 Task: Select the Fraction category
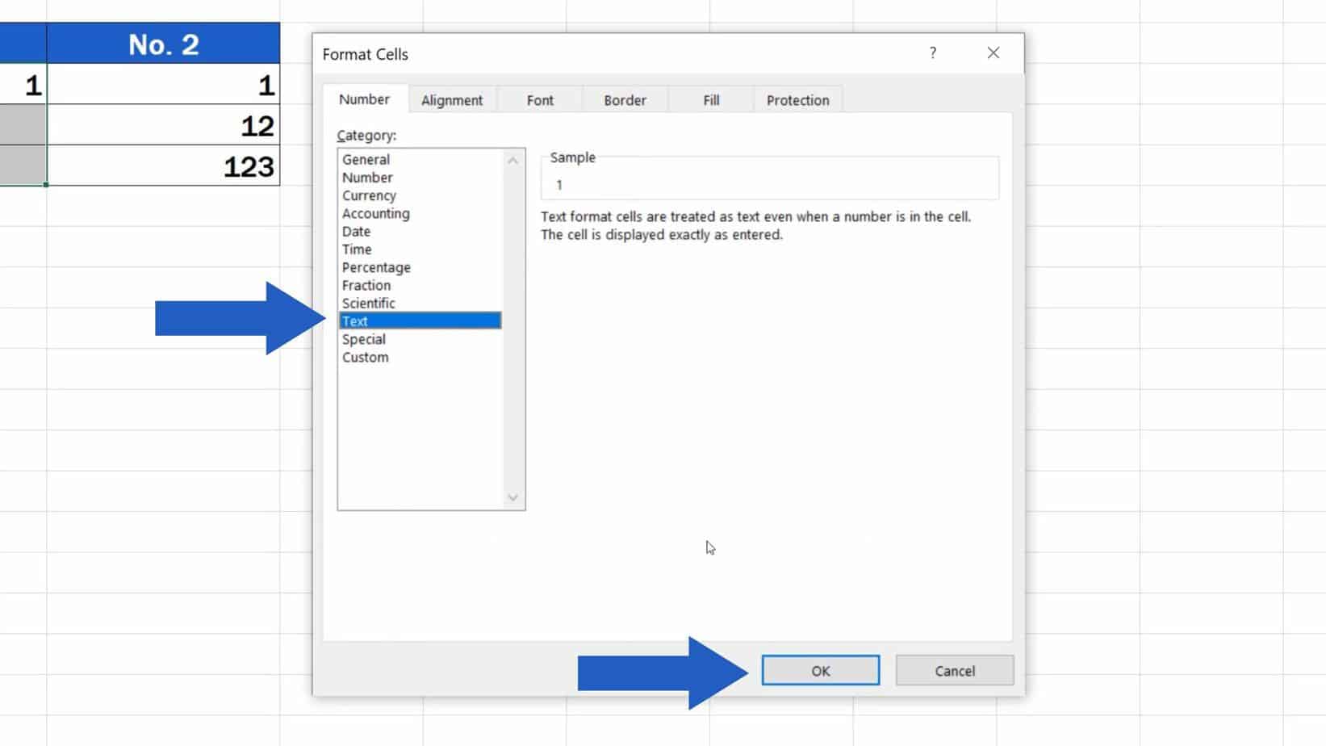click(x=366, y=285)
